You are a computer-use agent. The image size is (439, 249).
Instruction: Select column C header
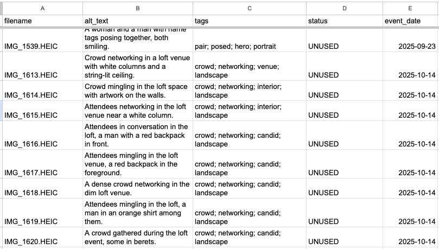pyautogui.click(x=250, y=8)
